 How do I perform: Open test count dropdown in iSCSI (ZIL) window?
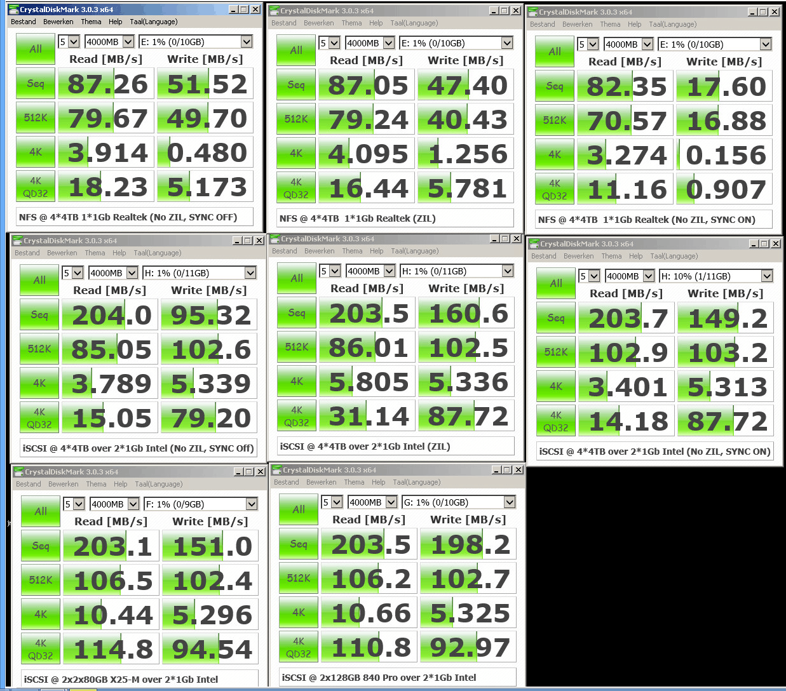click(x=330, y=271)
